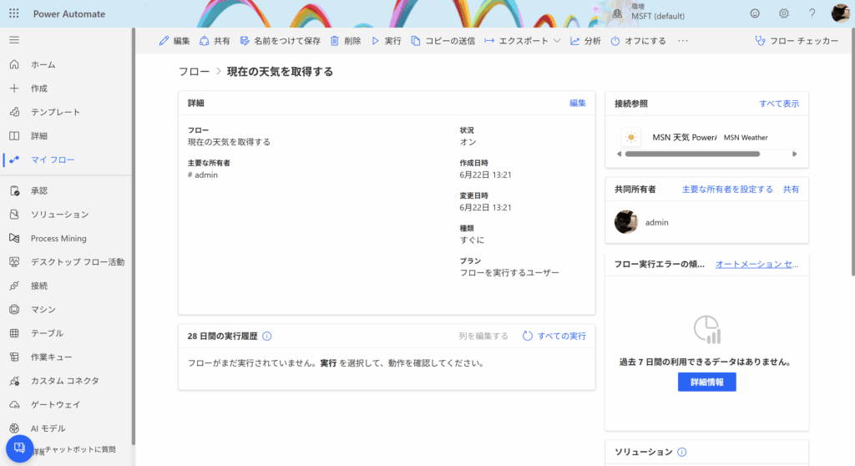Click the info icon next to 28 日間の実行履歴

(266, 336)
